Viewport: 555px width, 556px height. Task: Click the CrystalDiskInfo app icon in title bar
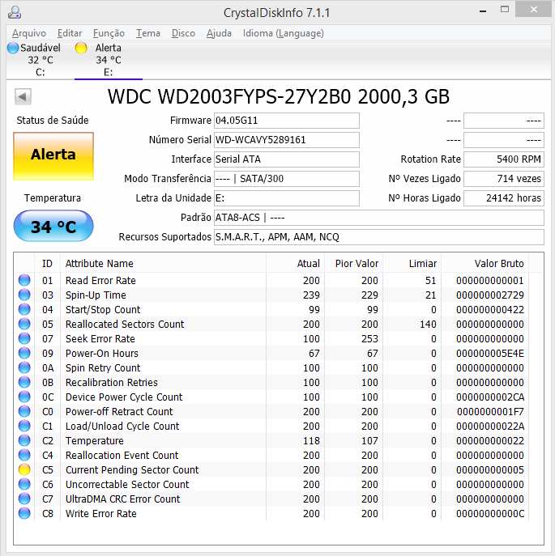click(x=15, y=12)
